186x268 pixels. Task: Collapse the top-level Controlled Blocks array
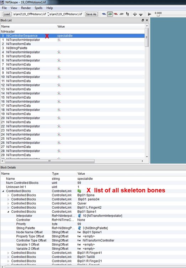pyautogui.click(x=3, y=191)
